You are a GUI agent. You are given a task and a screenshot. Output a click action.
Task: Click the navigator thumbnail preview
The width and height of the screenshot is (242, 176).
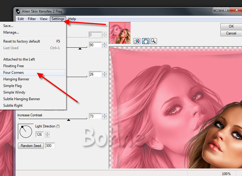(120, 33)
